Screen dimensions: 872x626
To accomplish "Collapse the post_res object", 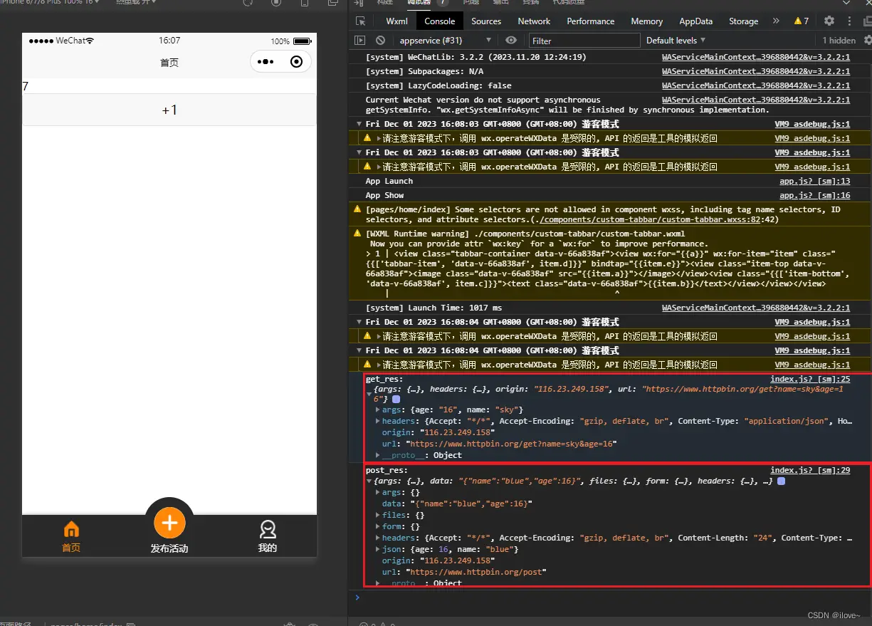I will [x=369, y=481].
